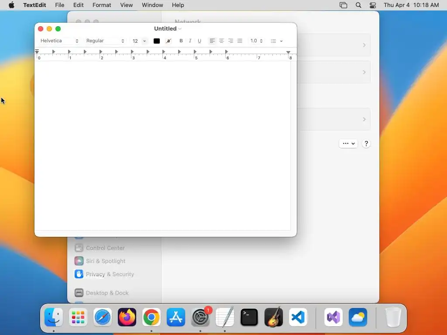Expand the third Network settings row chevron
447x335 pixels.
click(364, 119)
